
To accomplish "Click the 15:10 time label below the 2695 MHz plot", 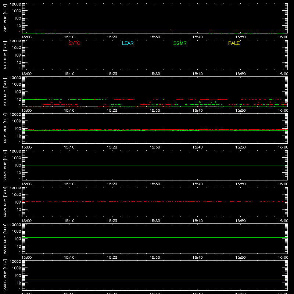I will [69, 184].
